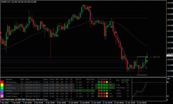Click the 11 Jan 00:00 time axis label
173x104 pixels.
(x=73, y=103)
